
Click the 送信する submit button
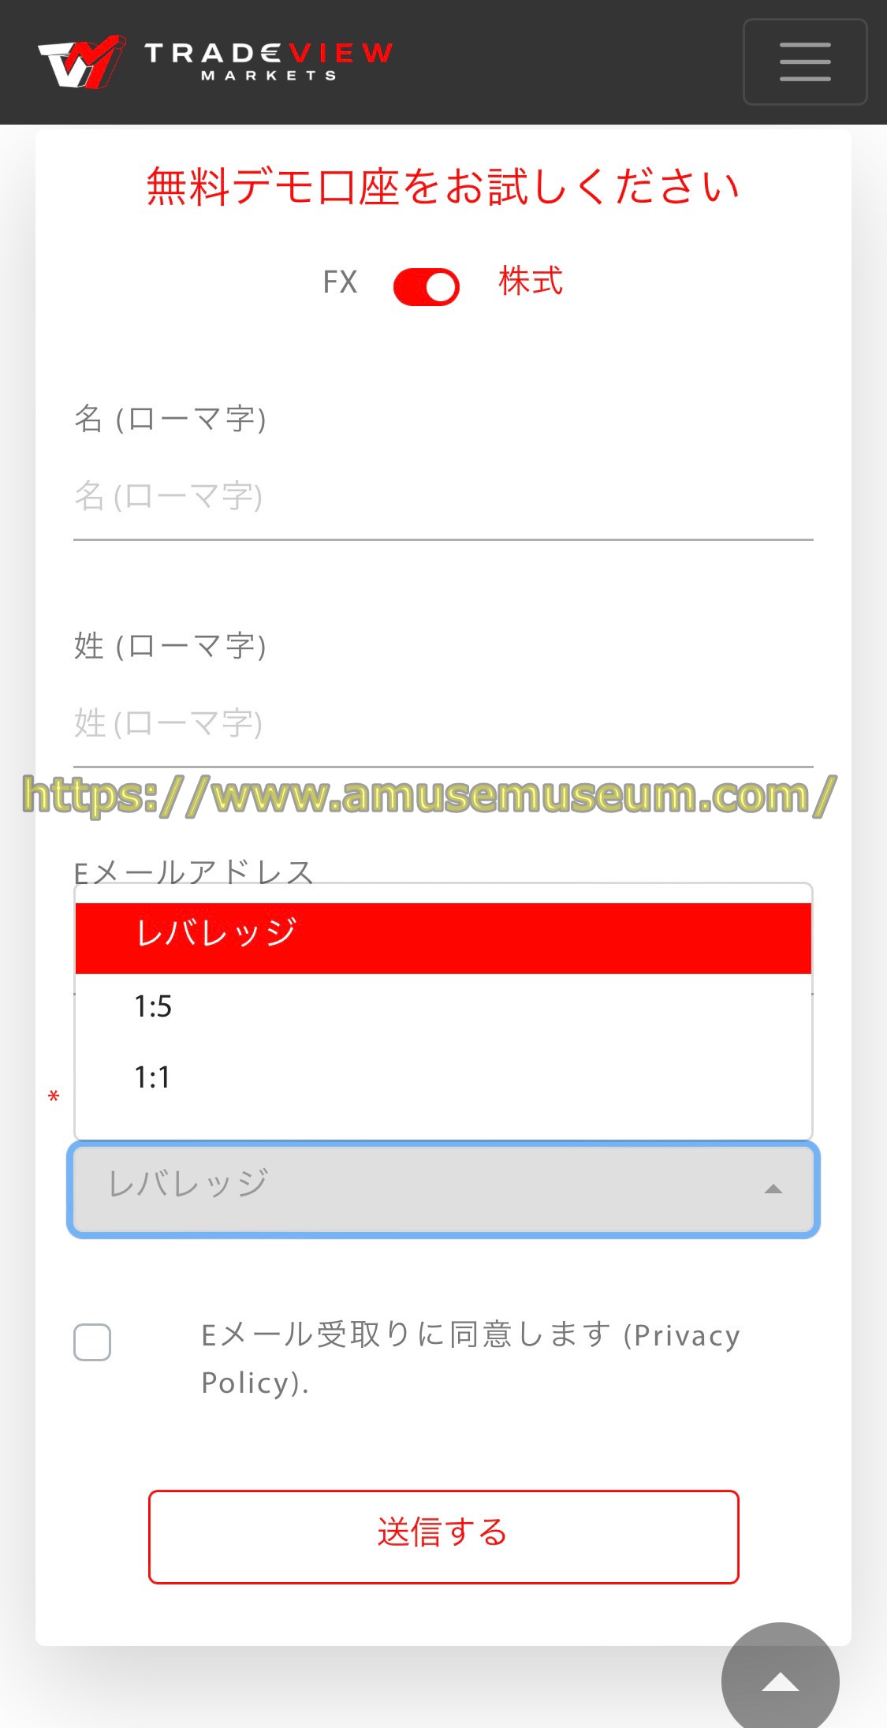[x=443, y=1536]
